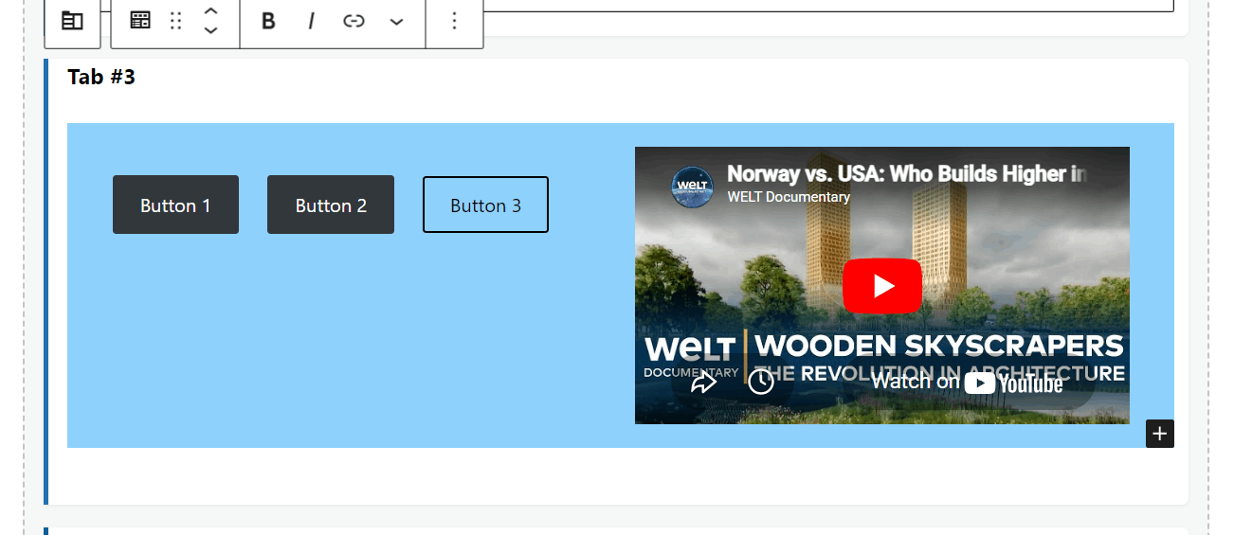Add a block with the plus button
Image resolution: width=1234 pixels, height=535 pixels.
[1160, 434]
